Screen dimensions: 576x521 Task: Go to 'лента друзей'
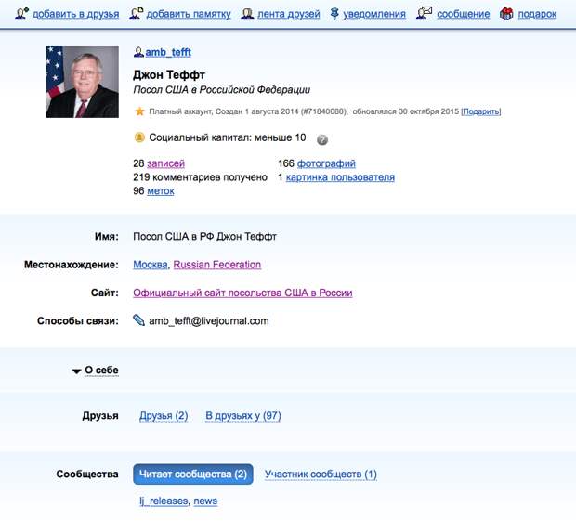point(289,14)
